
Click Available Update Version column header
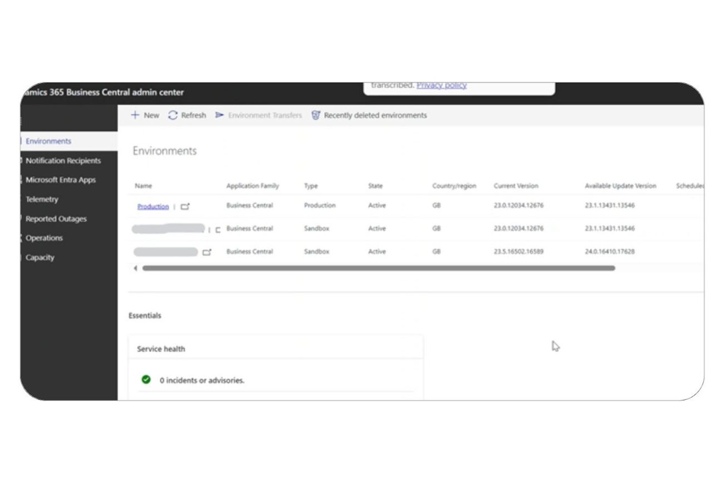tap(620, 186)
